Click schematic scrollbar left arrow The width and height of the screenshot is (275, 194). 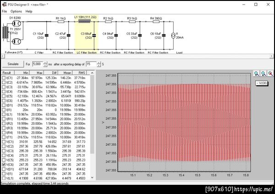pos(3,56)
